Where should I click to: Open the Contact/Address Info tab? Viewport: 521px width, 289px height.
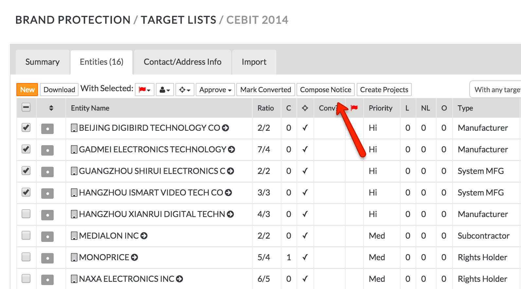pyautogui.click(x=182, y=62)
